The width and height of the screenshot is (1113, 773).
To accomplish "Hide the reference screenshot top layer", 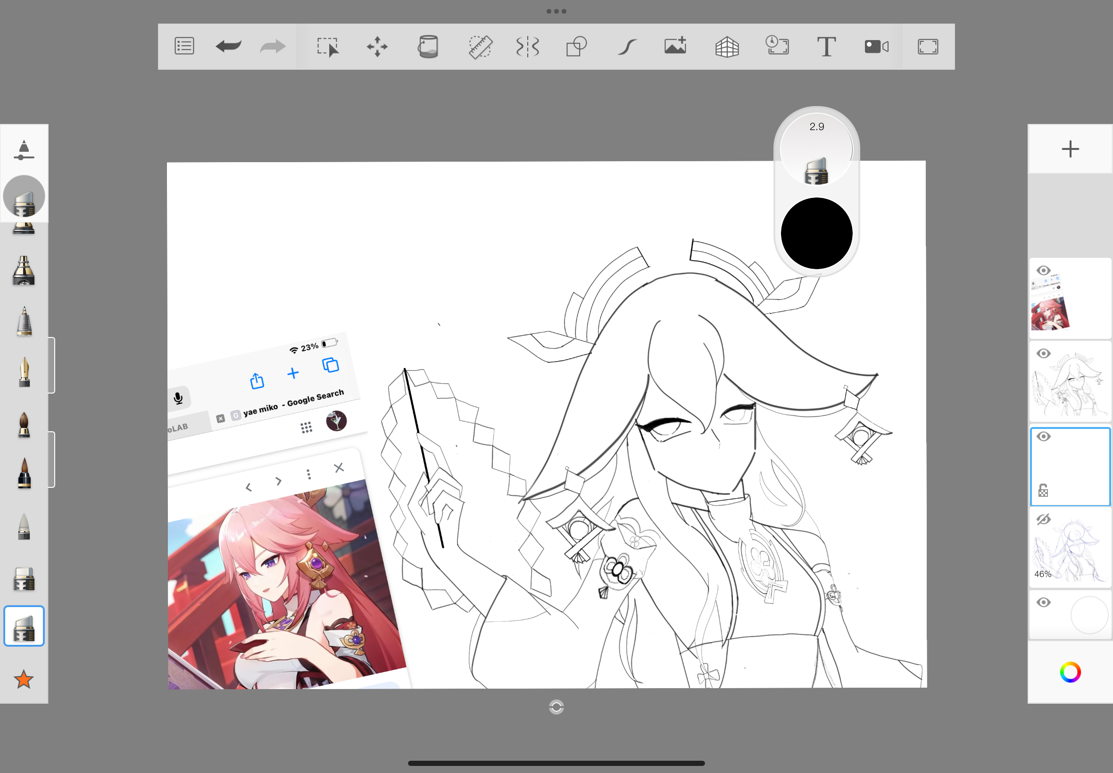I will pyautogui.click(x=1043, y=270).
